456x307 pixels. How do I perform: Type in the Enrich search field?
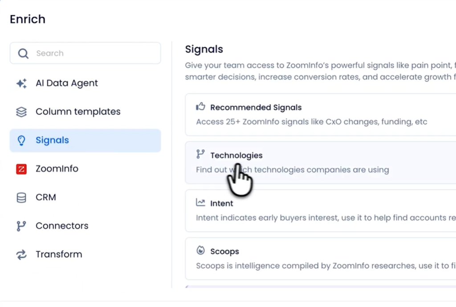94,53
